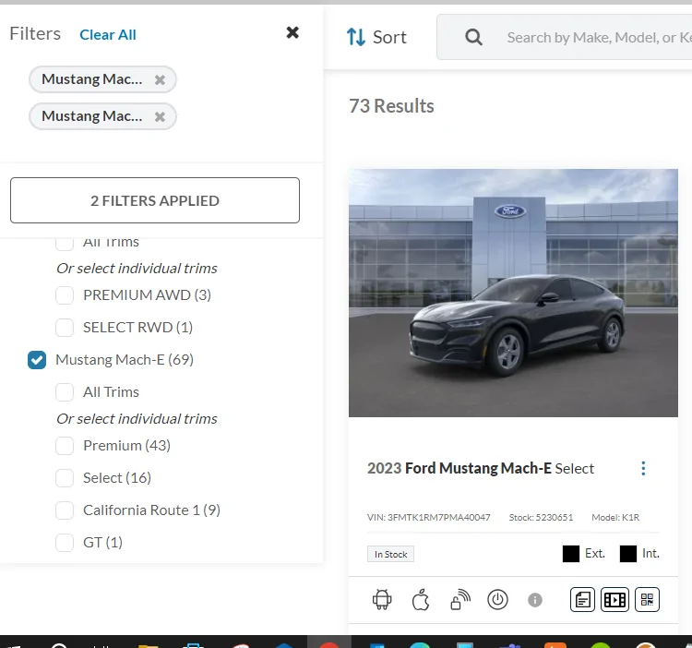Open the Sort options
The width and height of the screenshot is (692, 648).
376,37
